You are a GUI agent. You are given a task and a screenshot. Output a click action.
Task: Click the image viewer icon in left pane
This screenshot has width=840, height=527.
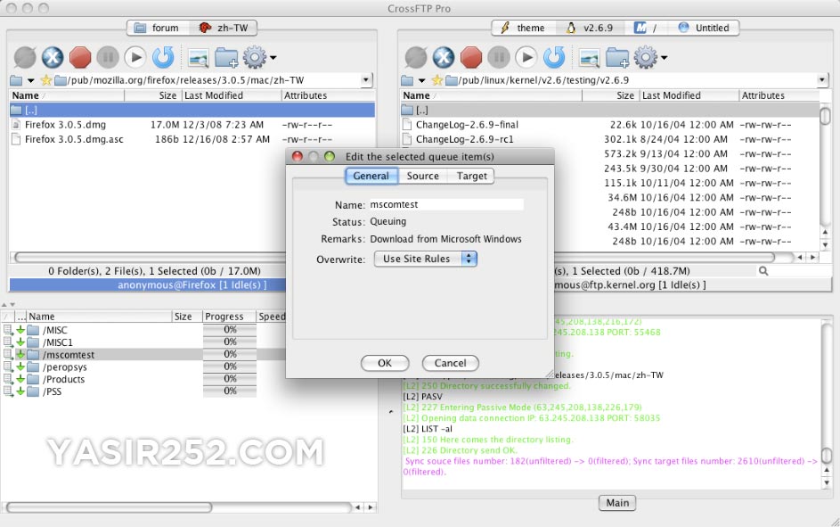(x=198, y=58)
